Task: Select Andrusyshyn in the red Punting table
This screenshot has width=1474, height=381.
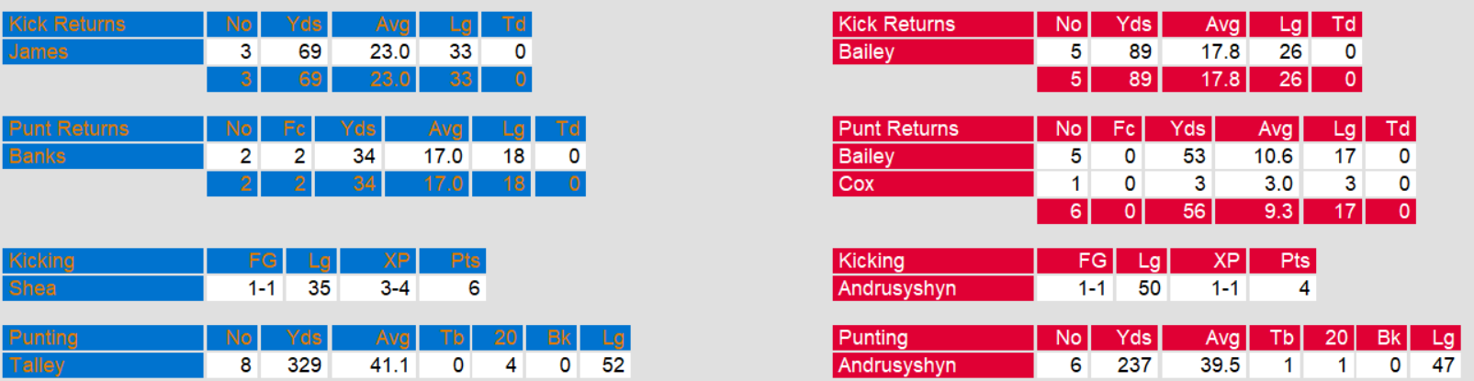Action: coord(897,365)
